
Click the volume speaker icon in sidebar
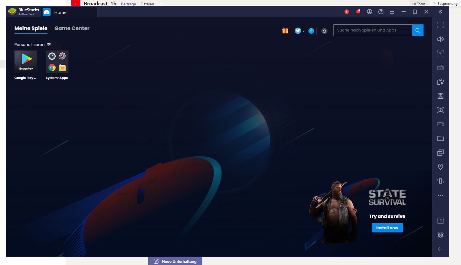point(440,39)
